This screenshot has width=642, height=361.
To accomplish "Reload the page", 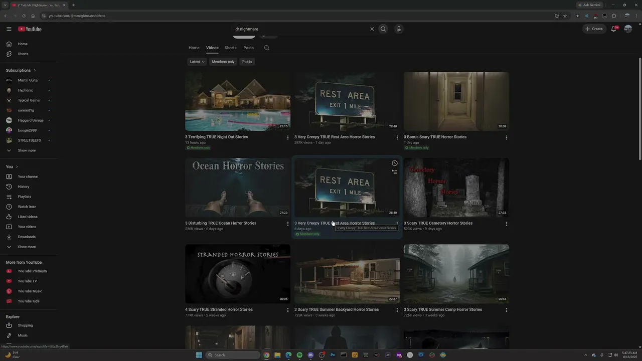I will (x=24, y=16).
